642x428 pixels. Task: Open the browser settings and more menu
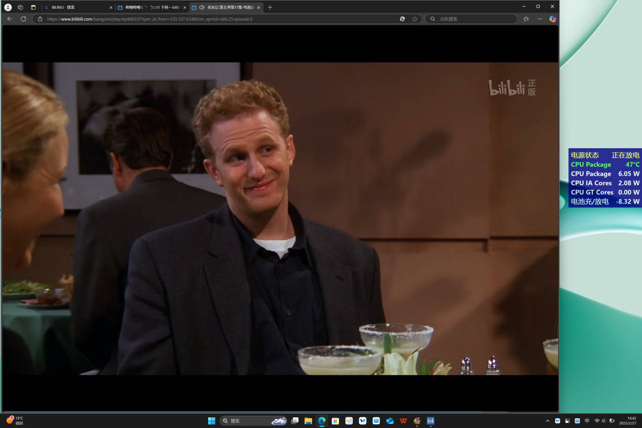tap(539, 19)
